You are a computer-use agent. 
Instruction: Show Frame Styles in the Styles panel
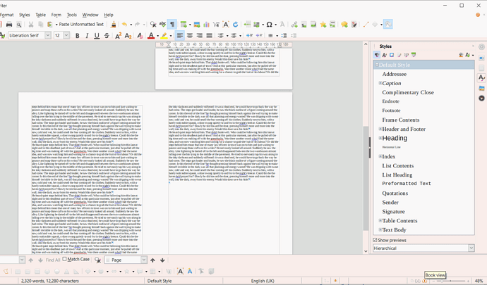pyautogui.click(x=392, y=55)
